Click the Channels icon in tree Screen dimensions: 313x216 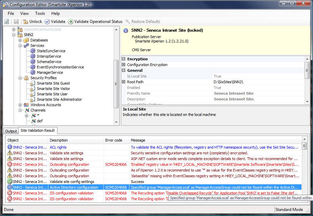click(27, 110)
